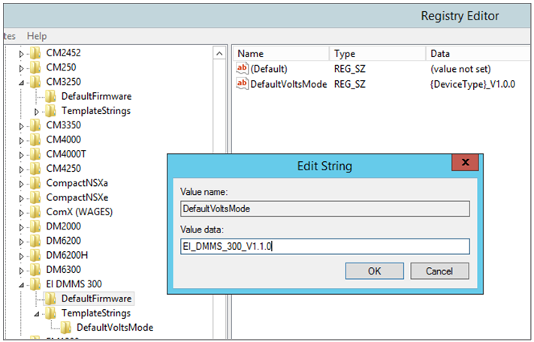This screenshot has height=342, width=534.
Task: Click OK in Edit String dialog
Action: click(375, 271)
